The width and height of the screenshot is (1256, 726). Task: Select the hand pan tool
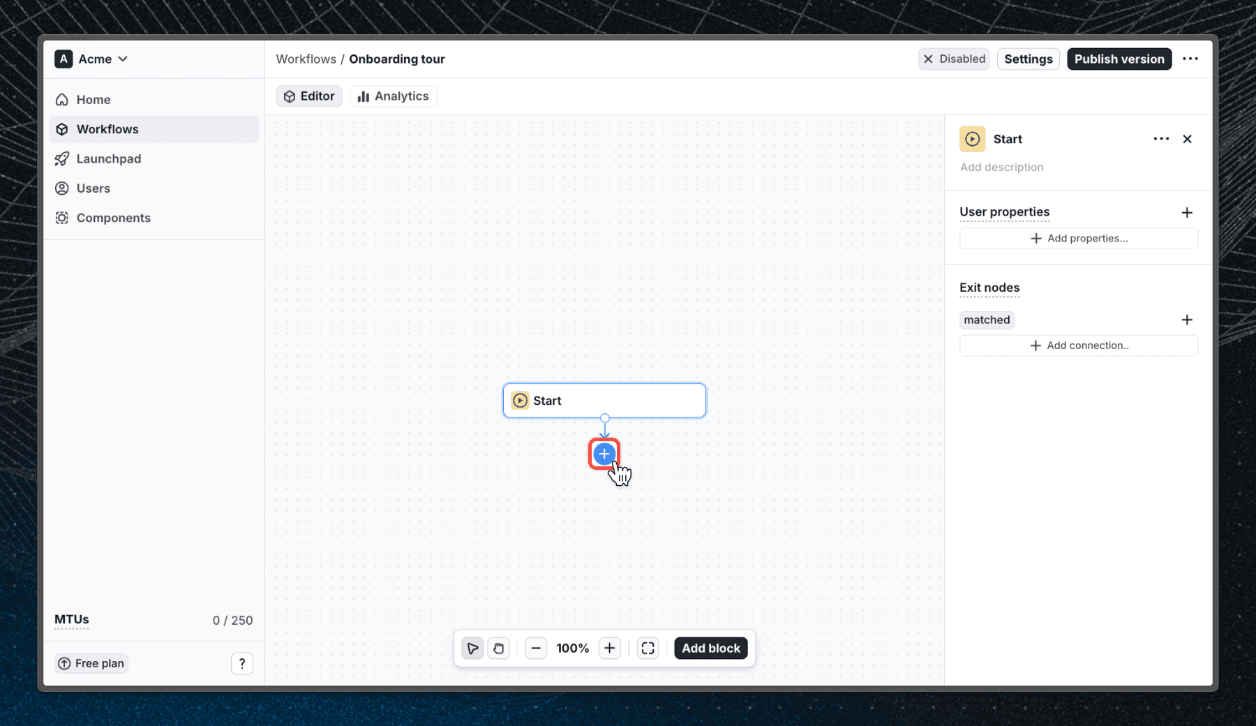(x=498, y=649)
